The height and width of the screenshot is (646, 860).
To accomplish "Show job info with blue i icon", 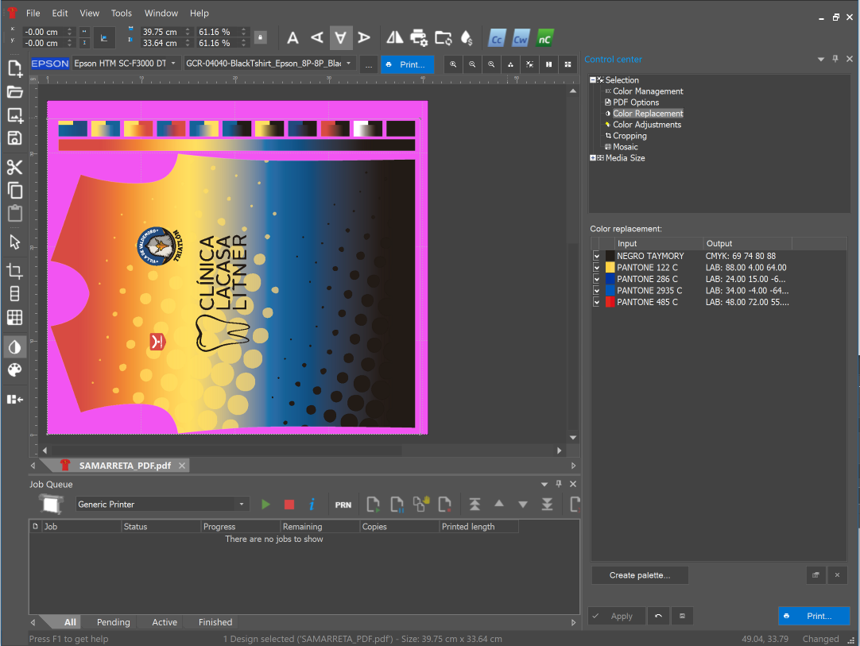I will tap(312, 505).
